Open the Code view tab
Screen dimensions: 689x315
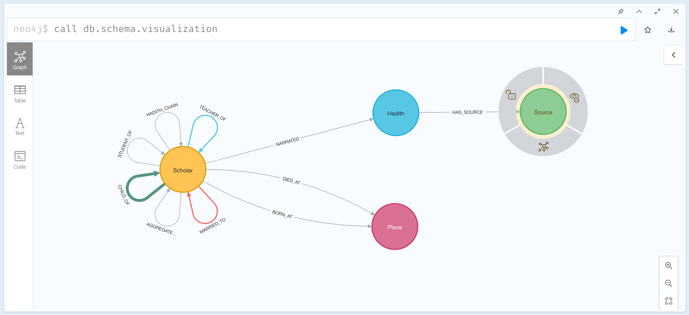20,160
